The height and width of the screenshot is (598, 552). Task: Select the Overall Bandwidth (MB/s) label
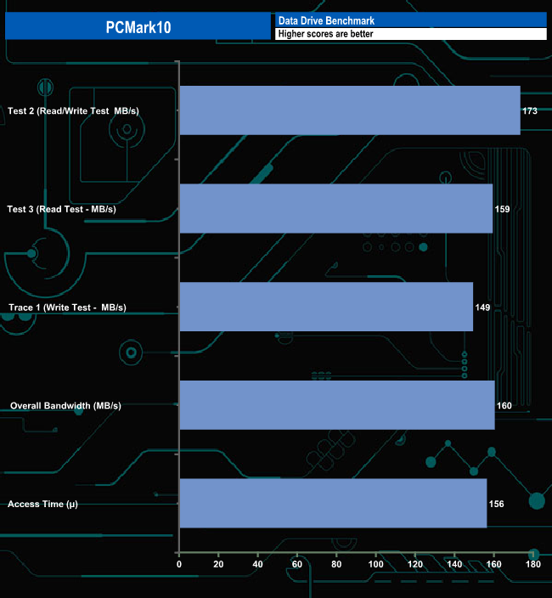65,406
